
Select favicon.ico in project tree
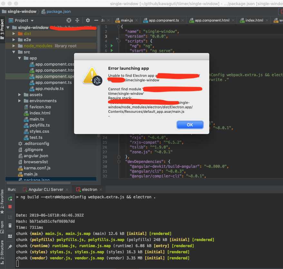[40, 107]
